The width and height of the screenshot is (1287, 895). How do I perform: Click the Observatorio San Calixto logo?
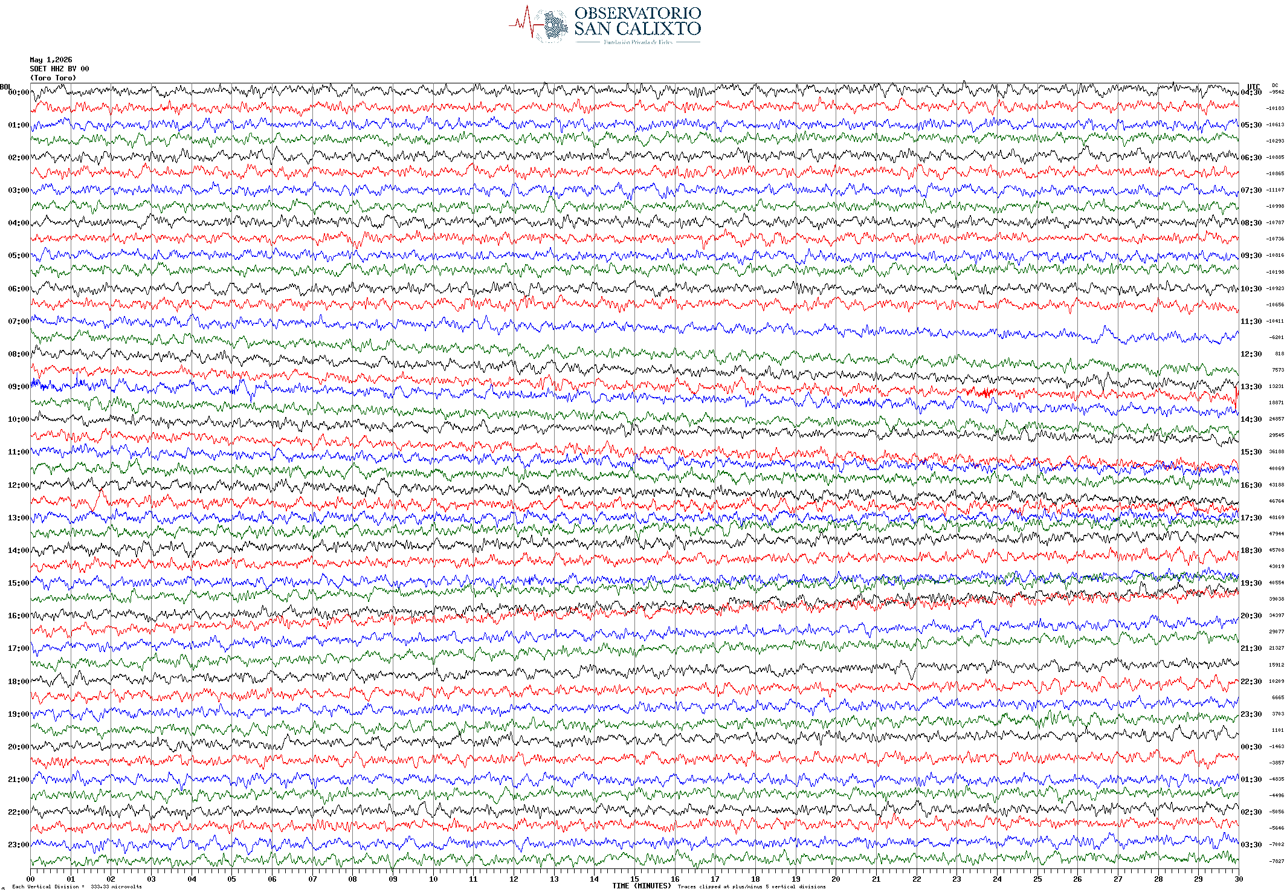(x=605, y=25)
